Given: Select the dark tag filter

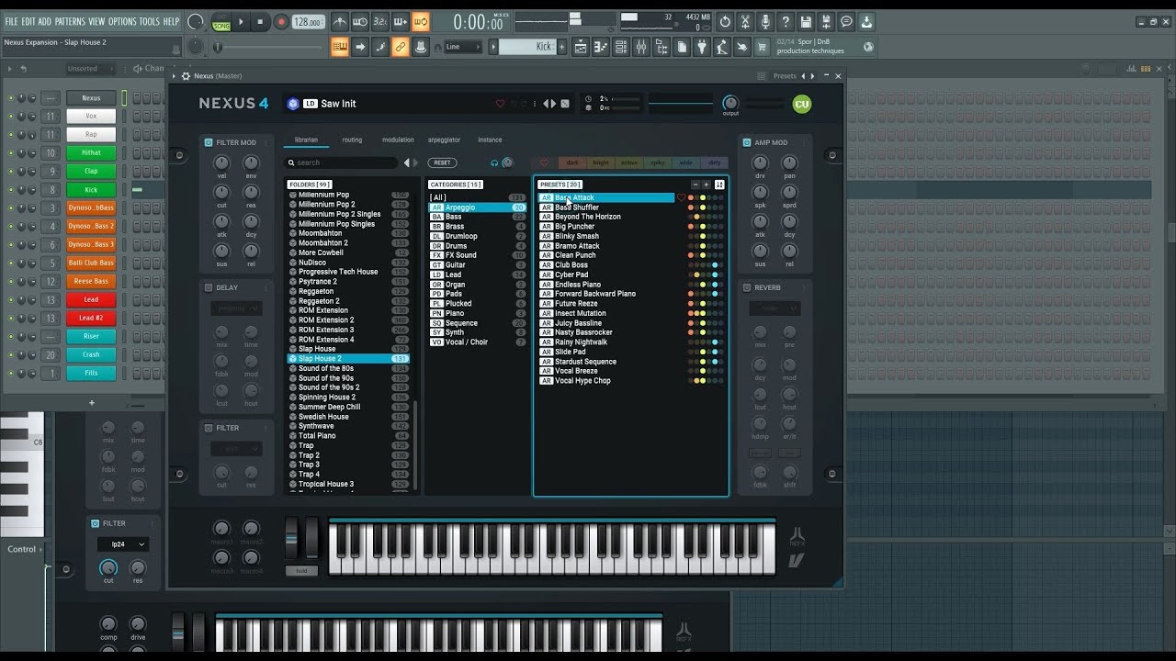Looking at the screenshot, I should 572,162.
